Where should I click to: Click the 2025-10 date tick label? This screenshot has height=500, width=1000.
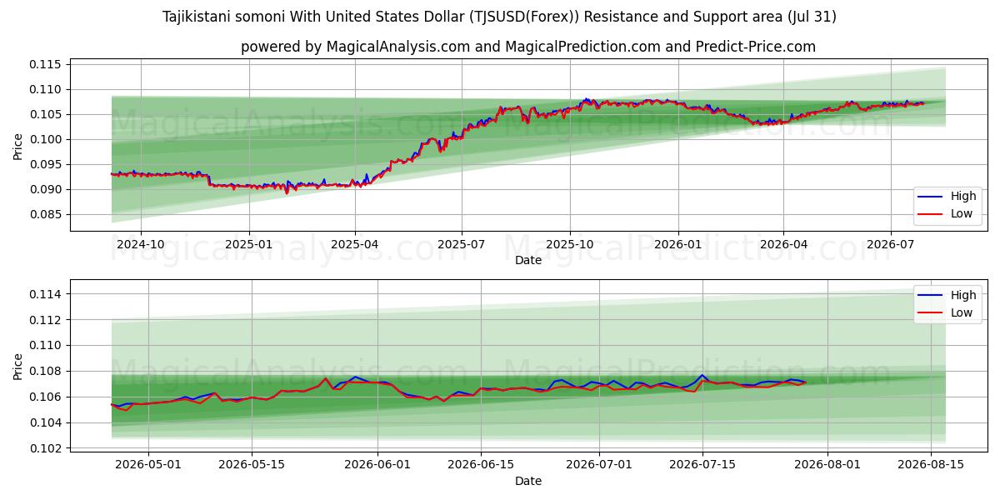570,244
